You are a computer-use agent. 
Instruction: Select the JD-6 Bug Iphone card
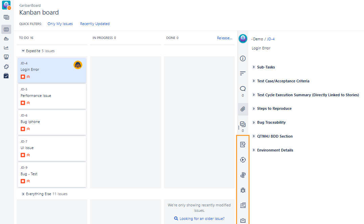pos(52,122)
